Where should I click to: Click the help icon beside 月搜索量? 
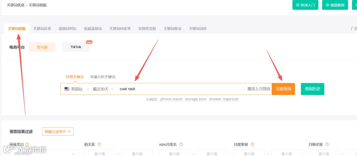(x=252, y=144)
